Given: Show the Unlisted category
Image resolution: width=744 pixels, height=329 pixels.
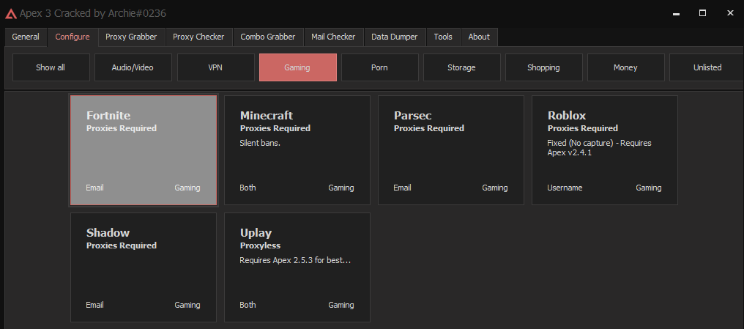Looking at the screenshot, I should 707,67.
